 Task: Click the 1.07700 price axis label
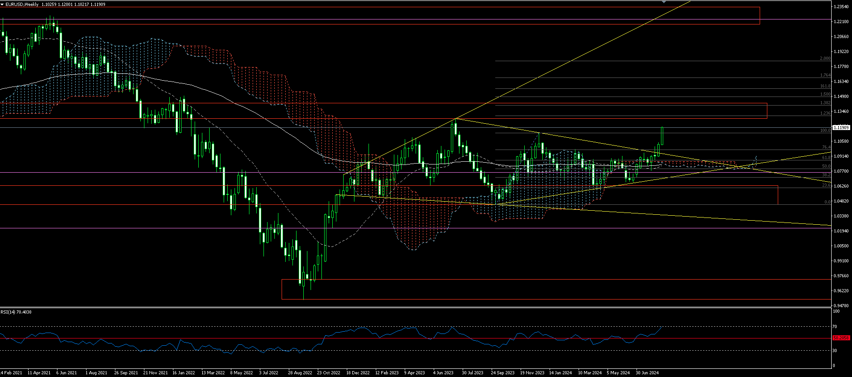coord(841,171)
